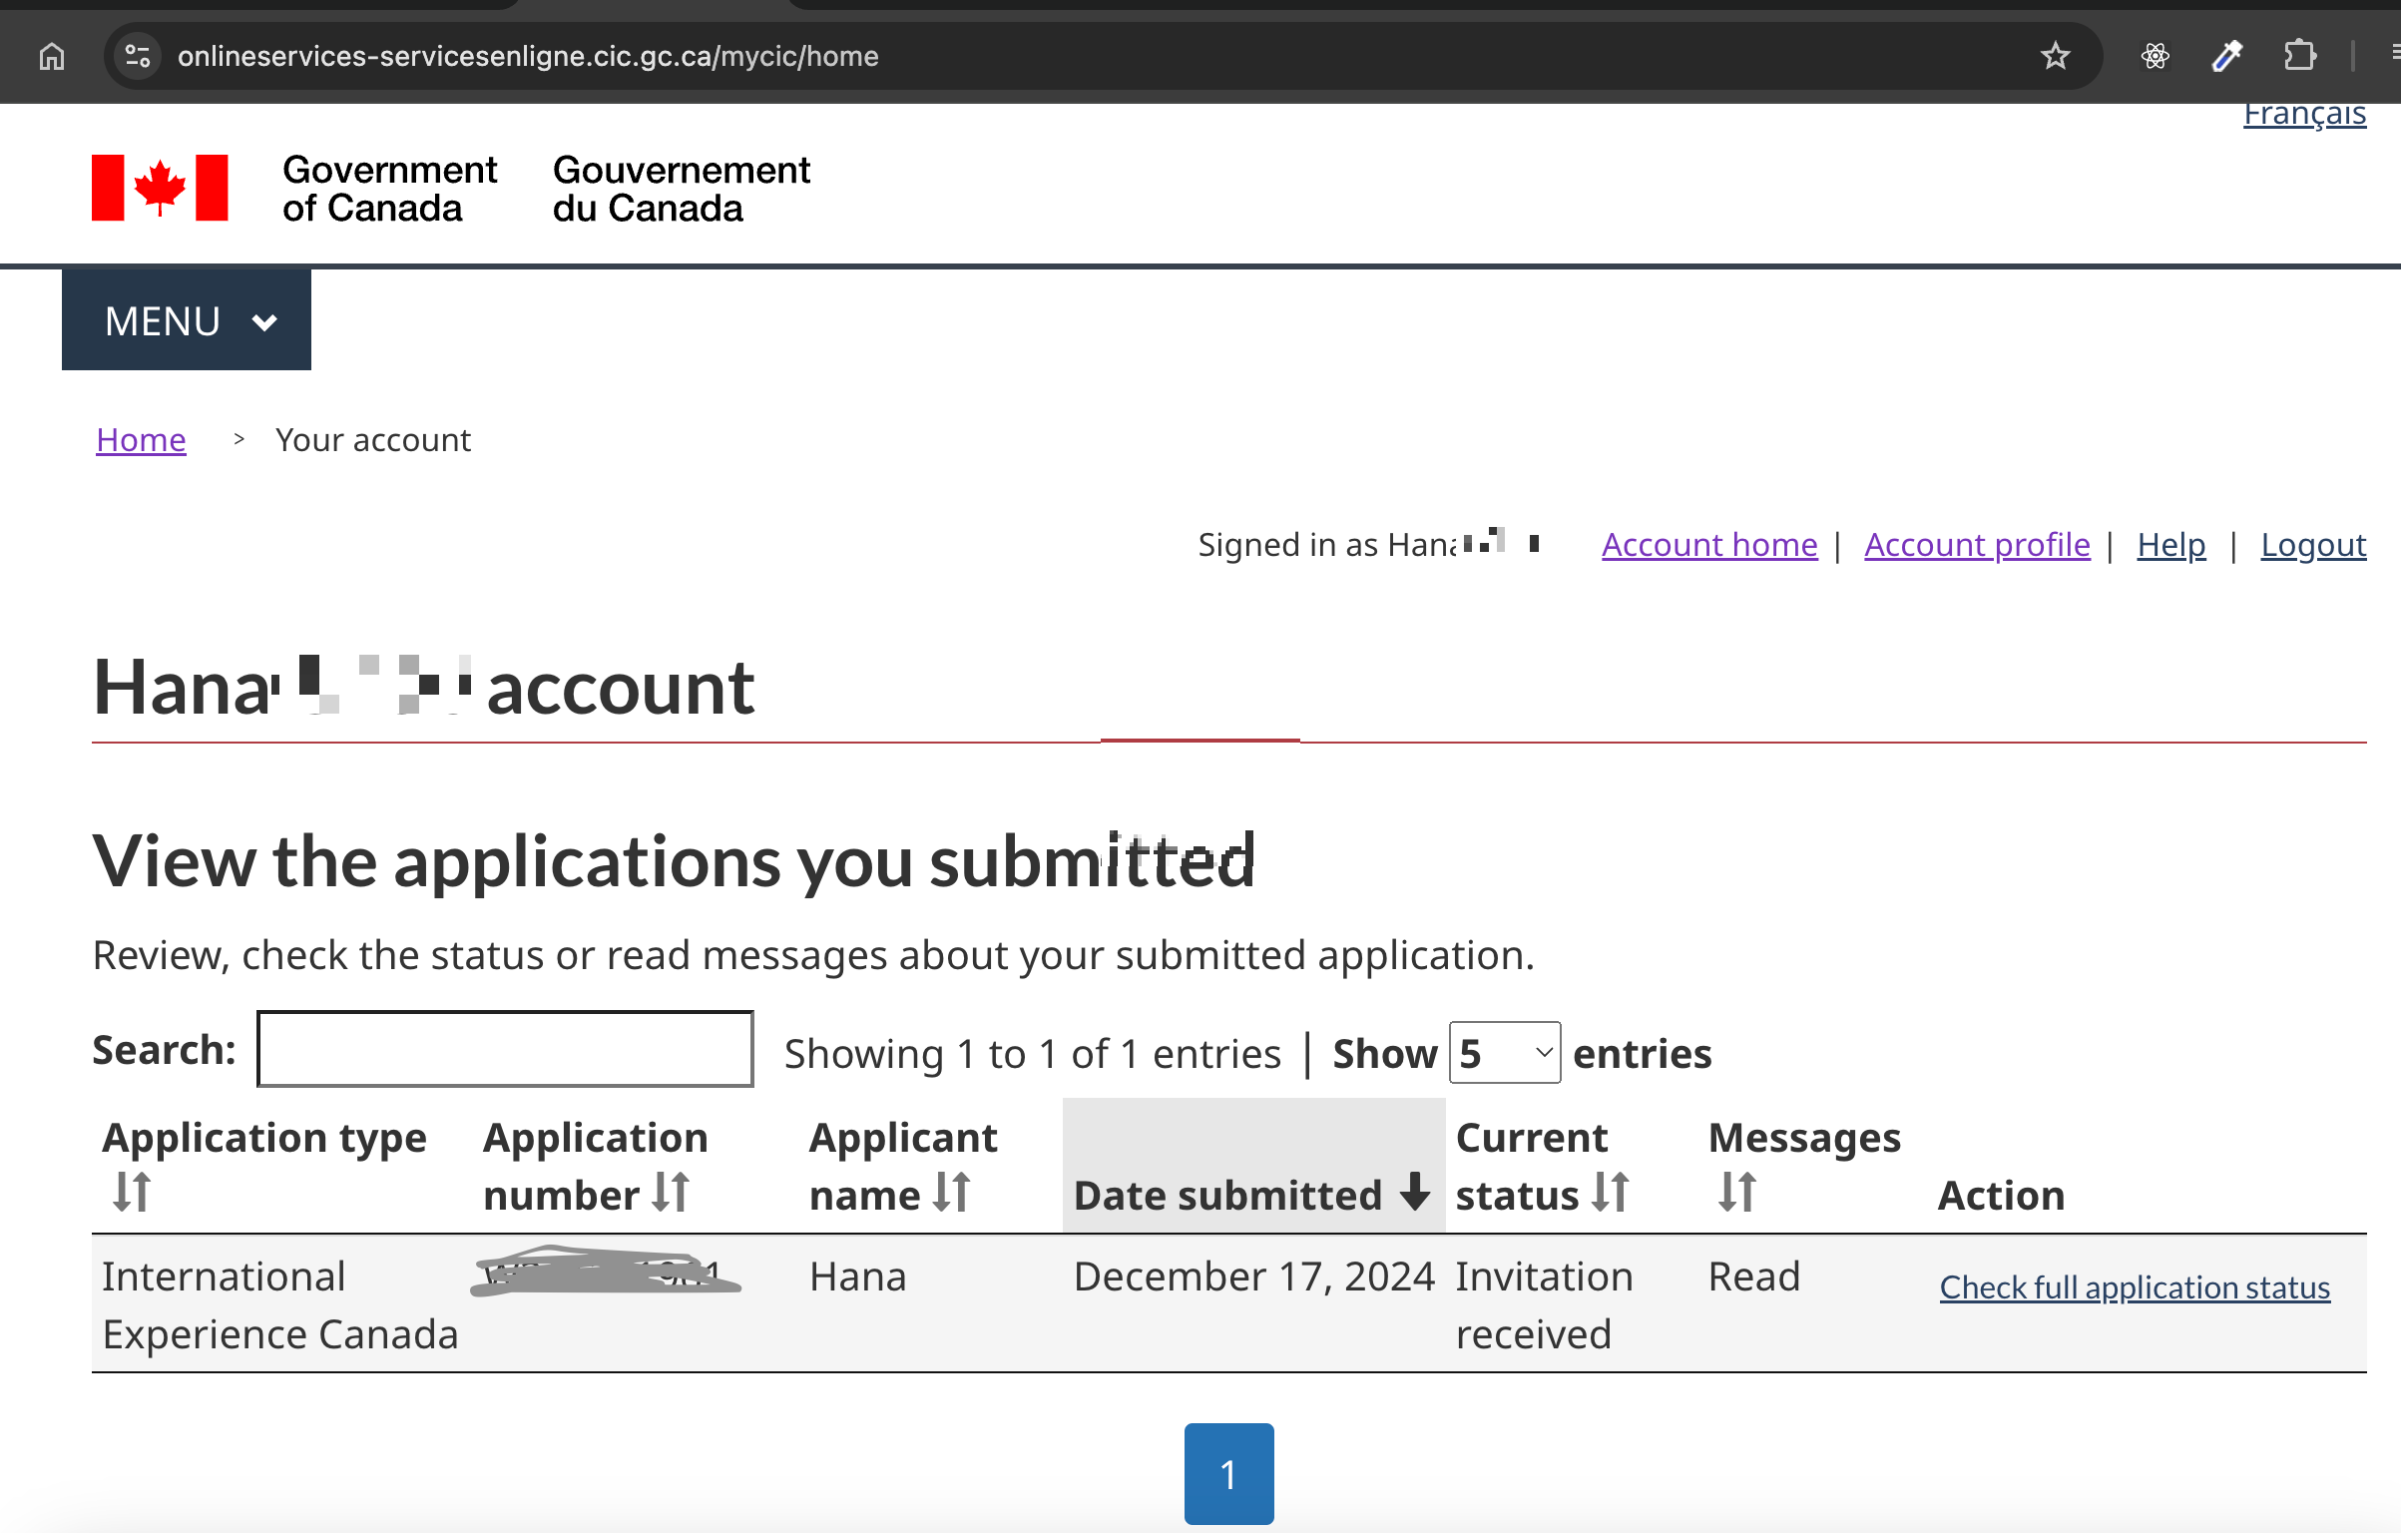Focus the Search input field
2401x1533 pixels.
tap(505, 1049)
